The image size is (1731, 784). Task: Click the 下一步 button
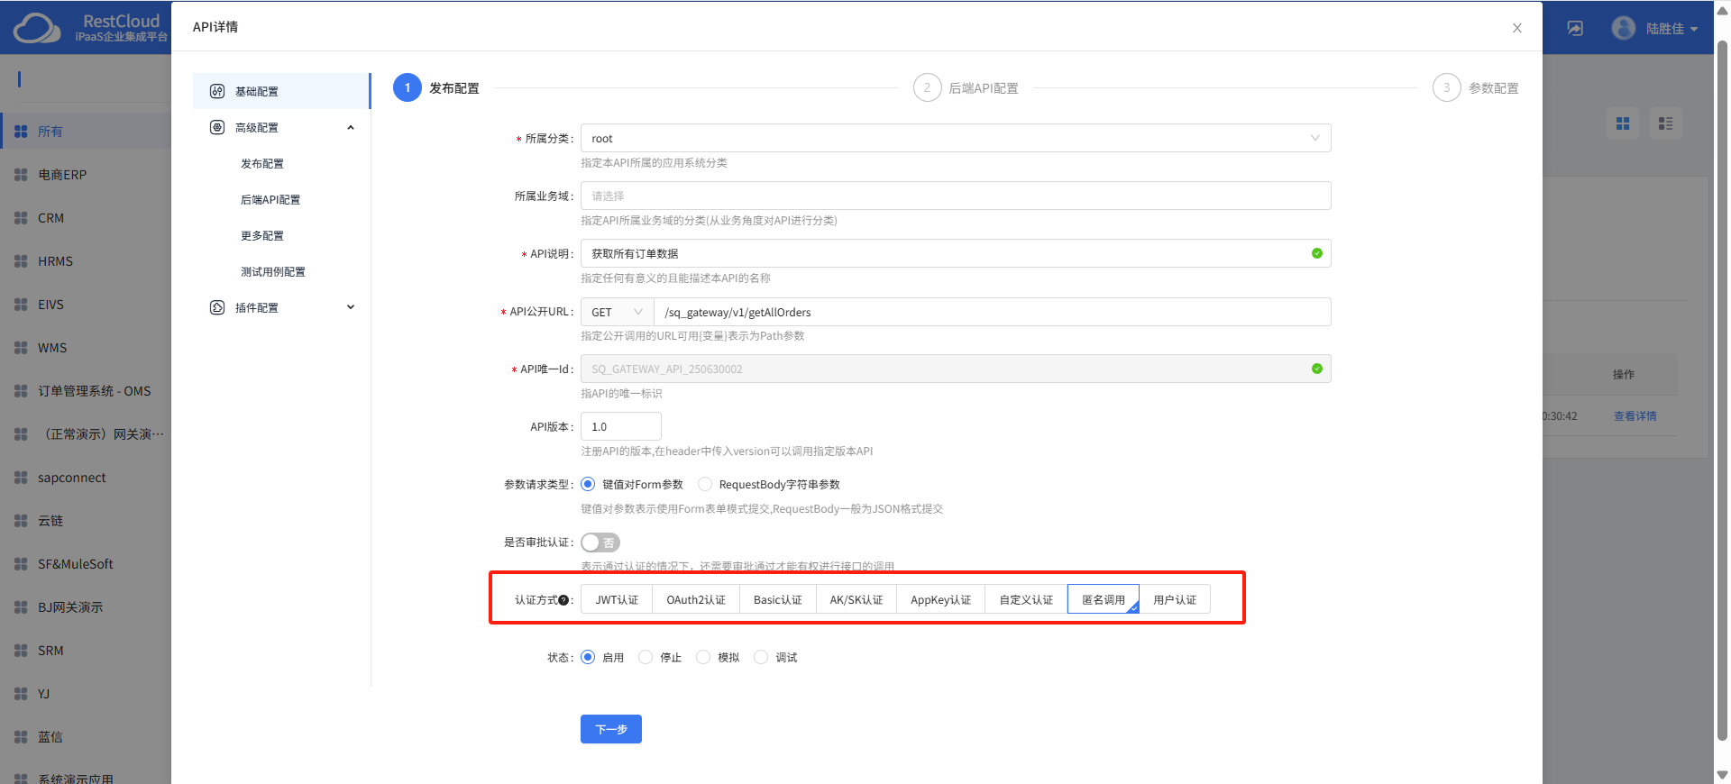tap(610, 729)
